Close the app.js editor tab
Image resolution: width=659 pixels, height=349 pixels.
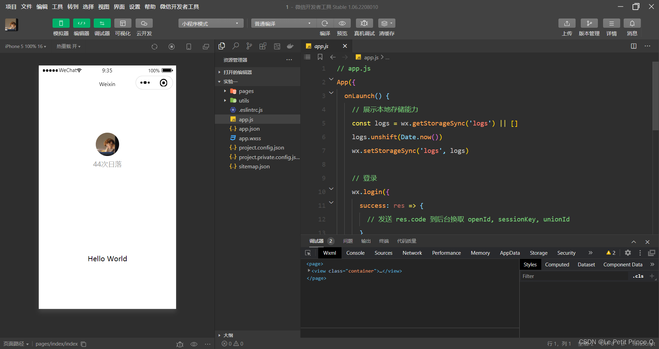point(345,46)
